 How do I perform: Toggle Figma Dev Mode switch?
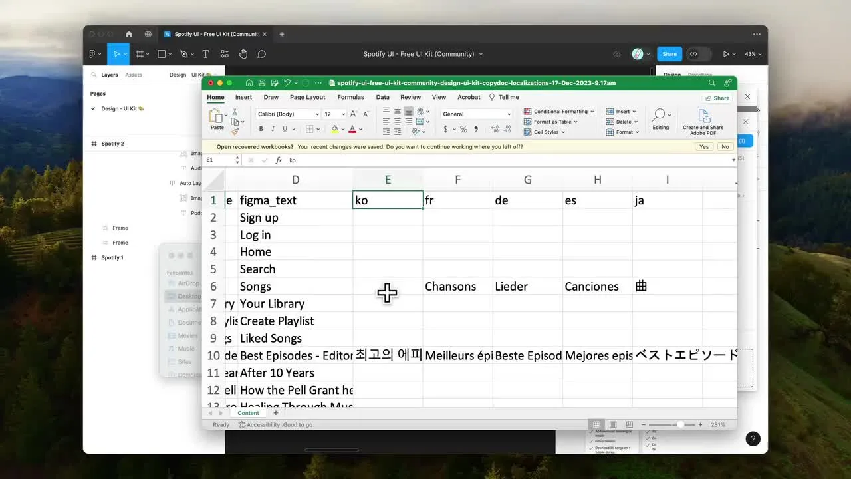click(699, 54)
